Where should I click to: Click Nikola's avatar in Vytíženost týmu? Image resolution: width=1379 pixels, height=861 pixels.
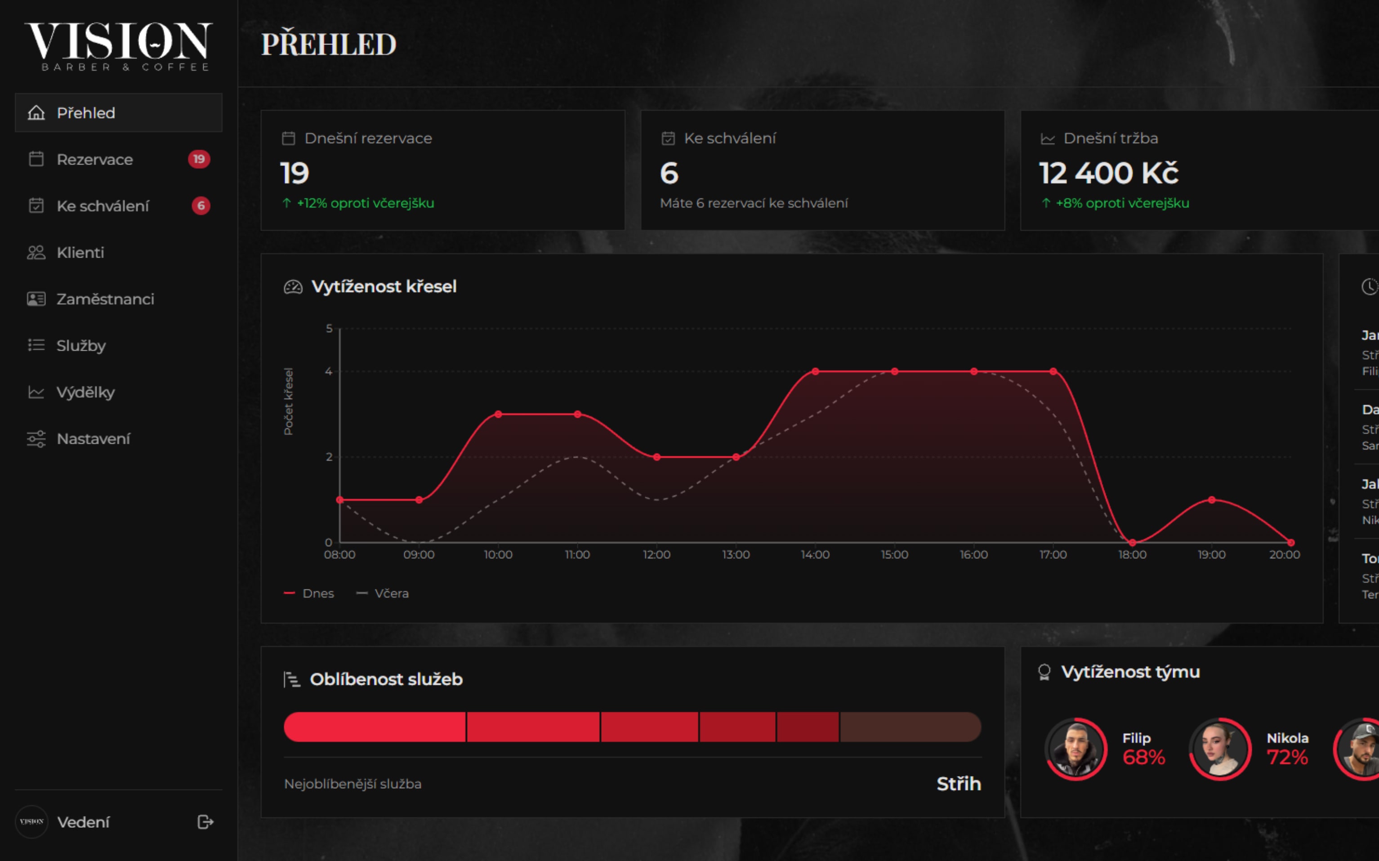1219,749
